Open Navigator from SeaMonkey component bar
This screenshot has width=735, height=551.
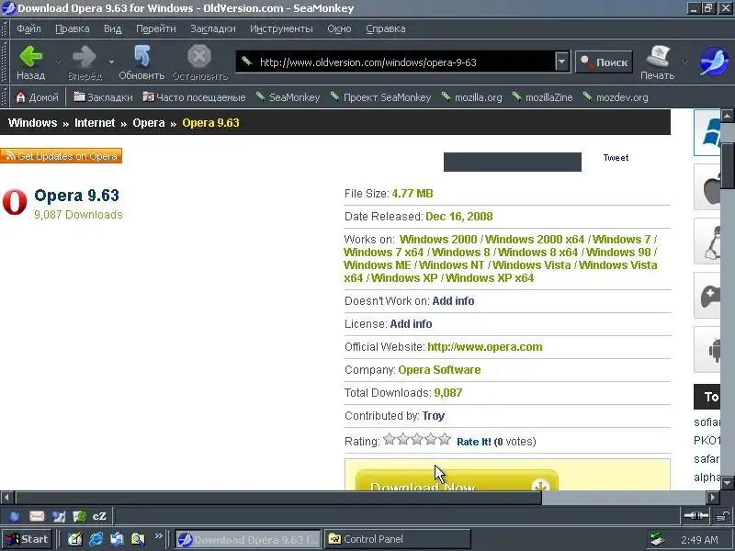(15, 516)
